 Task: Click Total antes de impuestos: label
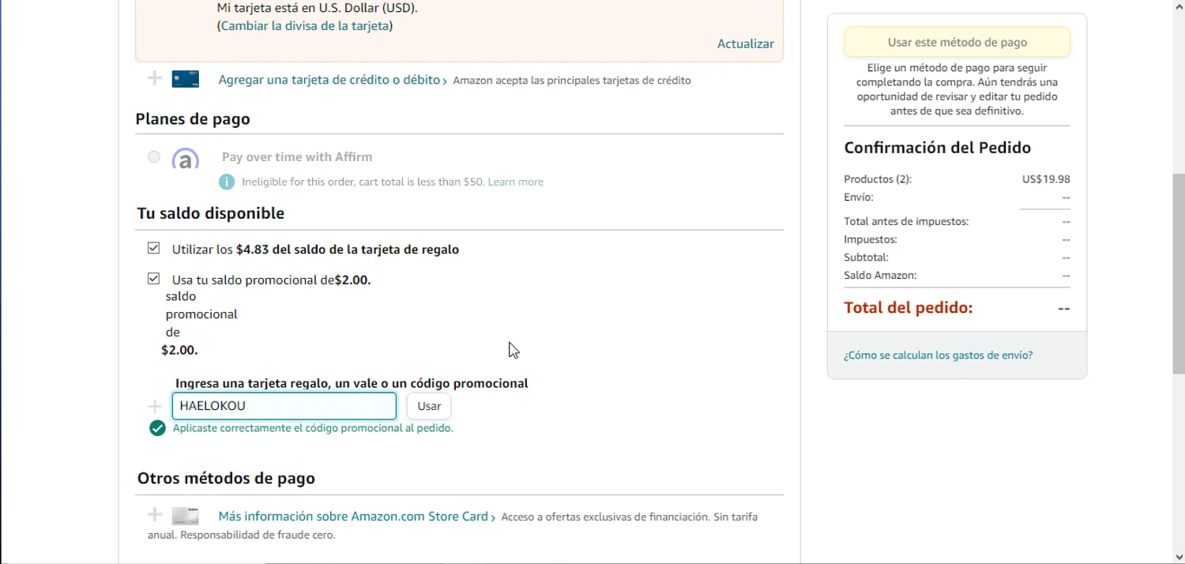(x=906, y=221)
